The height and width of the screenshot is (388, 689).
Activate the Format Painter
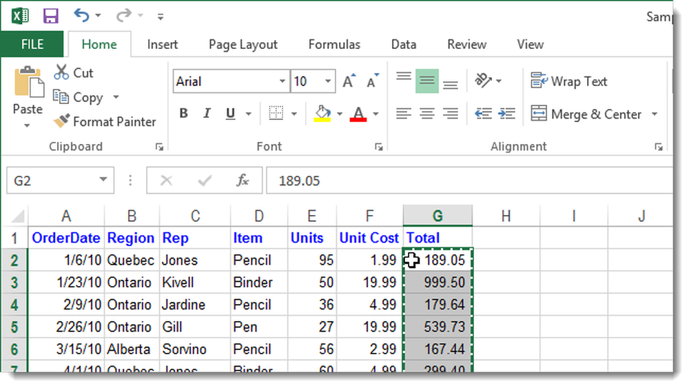[105, 121]
